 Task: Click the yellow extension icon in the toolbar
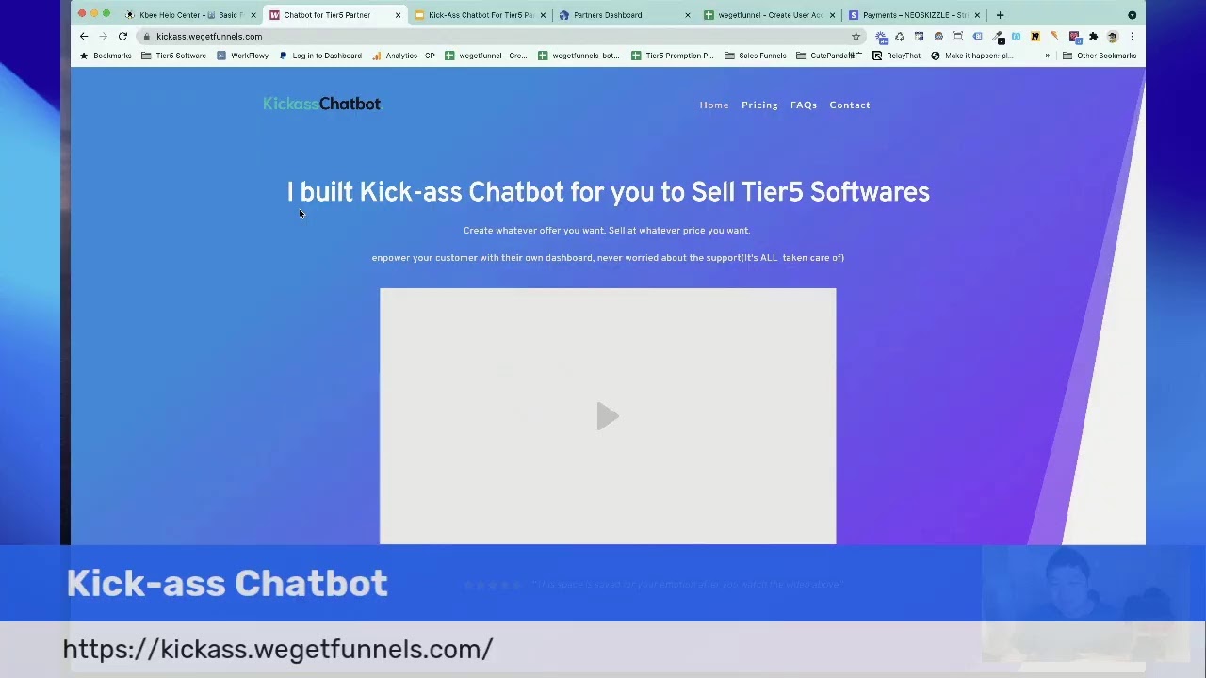[1035, 36]
